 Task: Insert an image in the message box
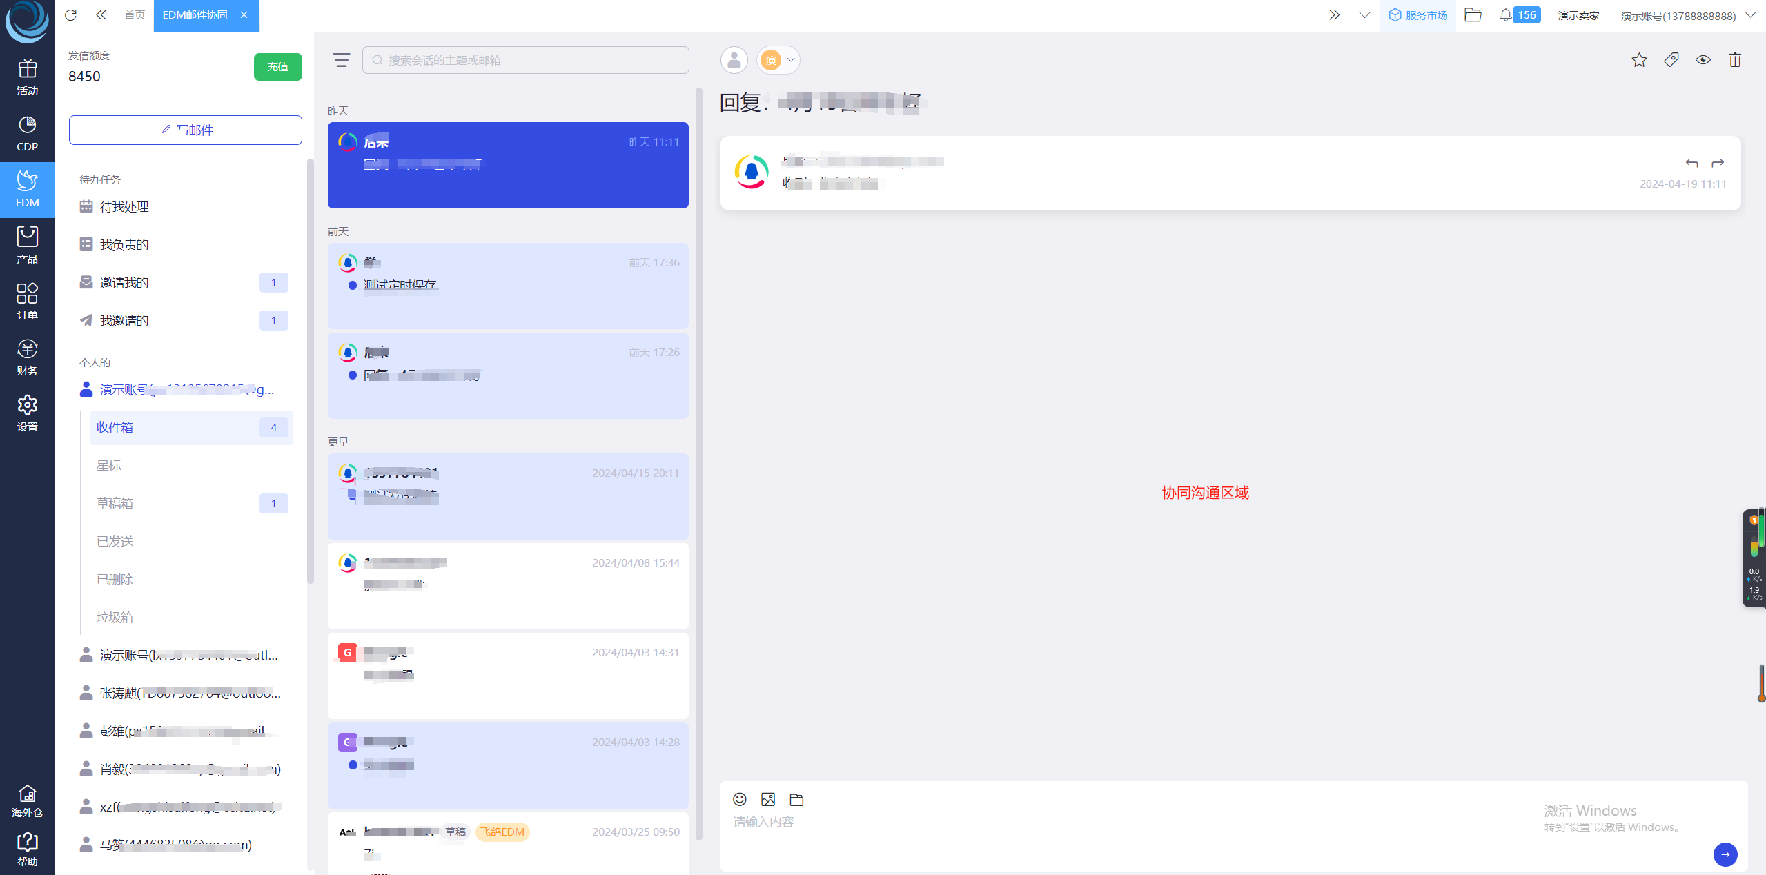[768, 799]
